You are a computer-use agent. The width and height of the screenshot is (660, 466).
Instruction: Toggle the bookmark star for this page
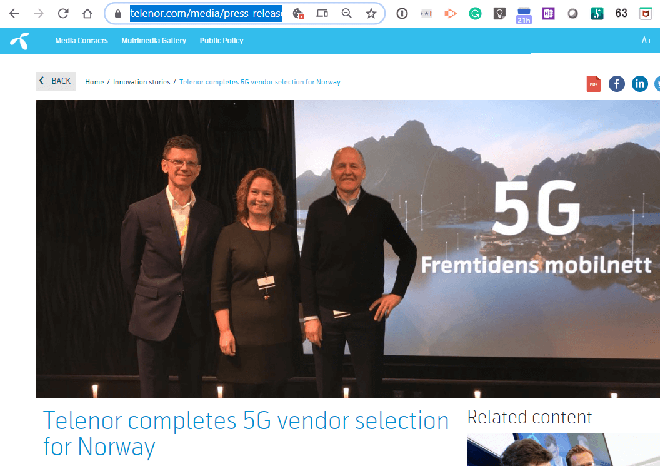coord(371,13)
